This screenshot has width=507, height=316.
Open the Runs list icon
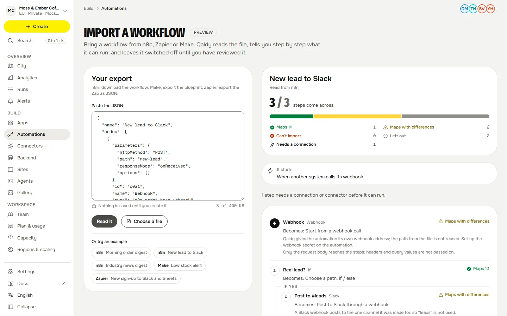pyautogui.click(x=11, y=90)
